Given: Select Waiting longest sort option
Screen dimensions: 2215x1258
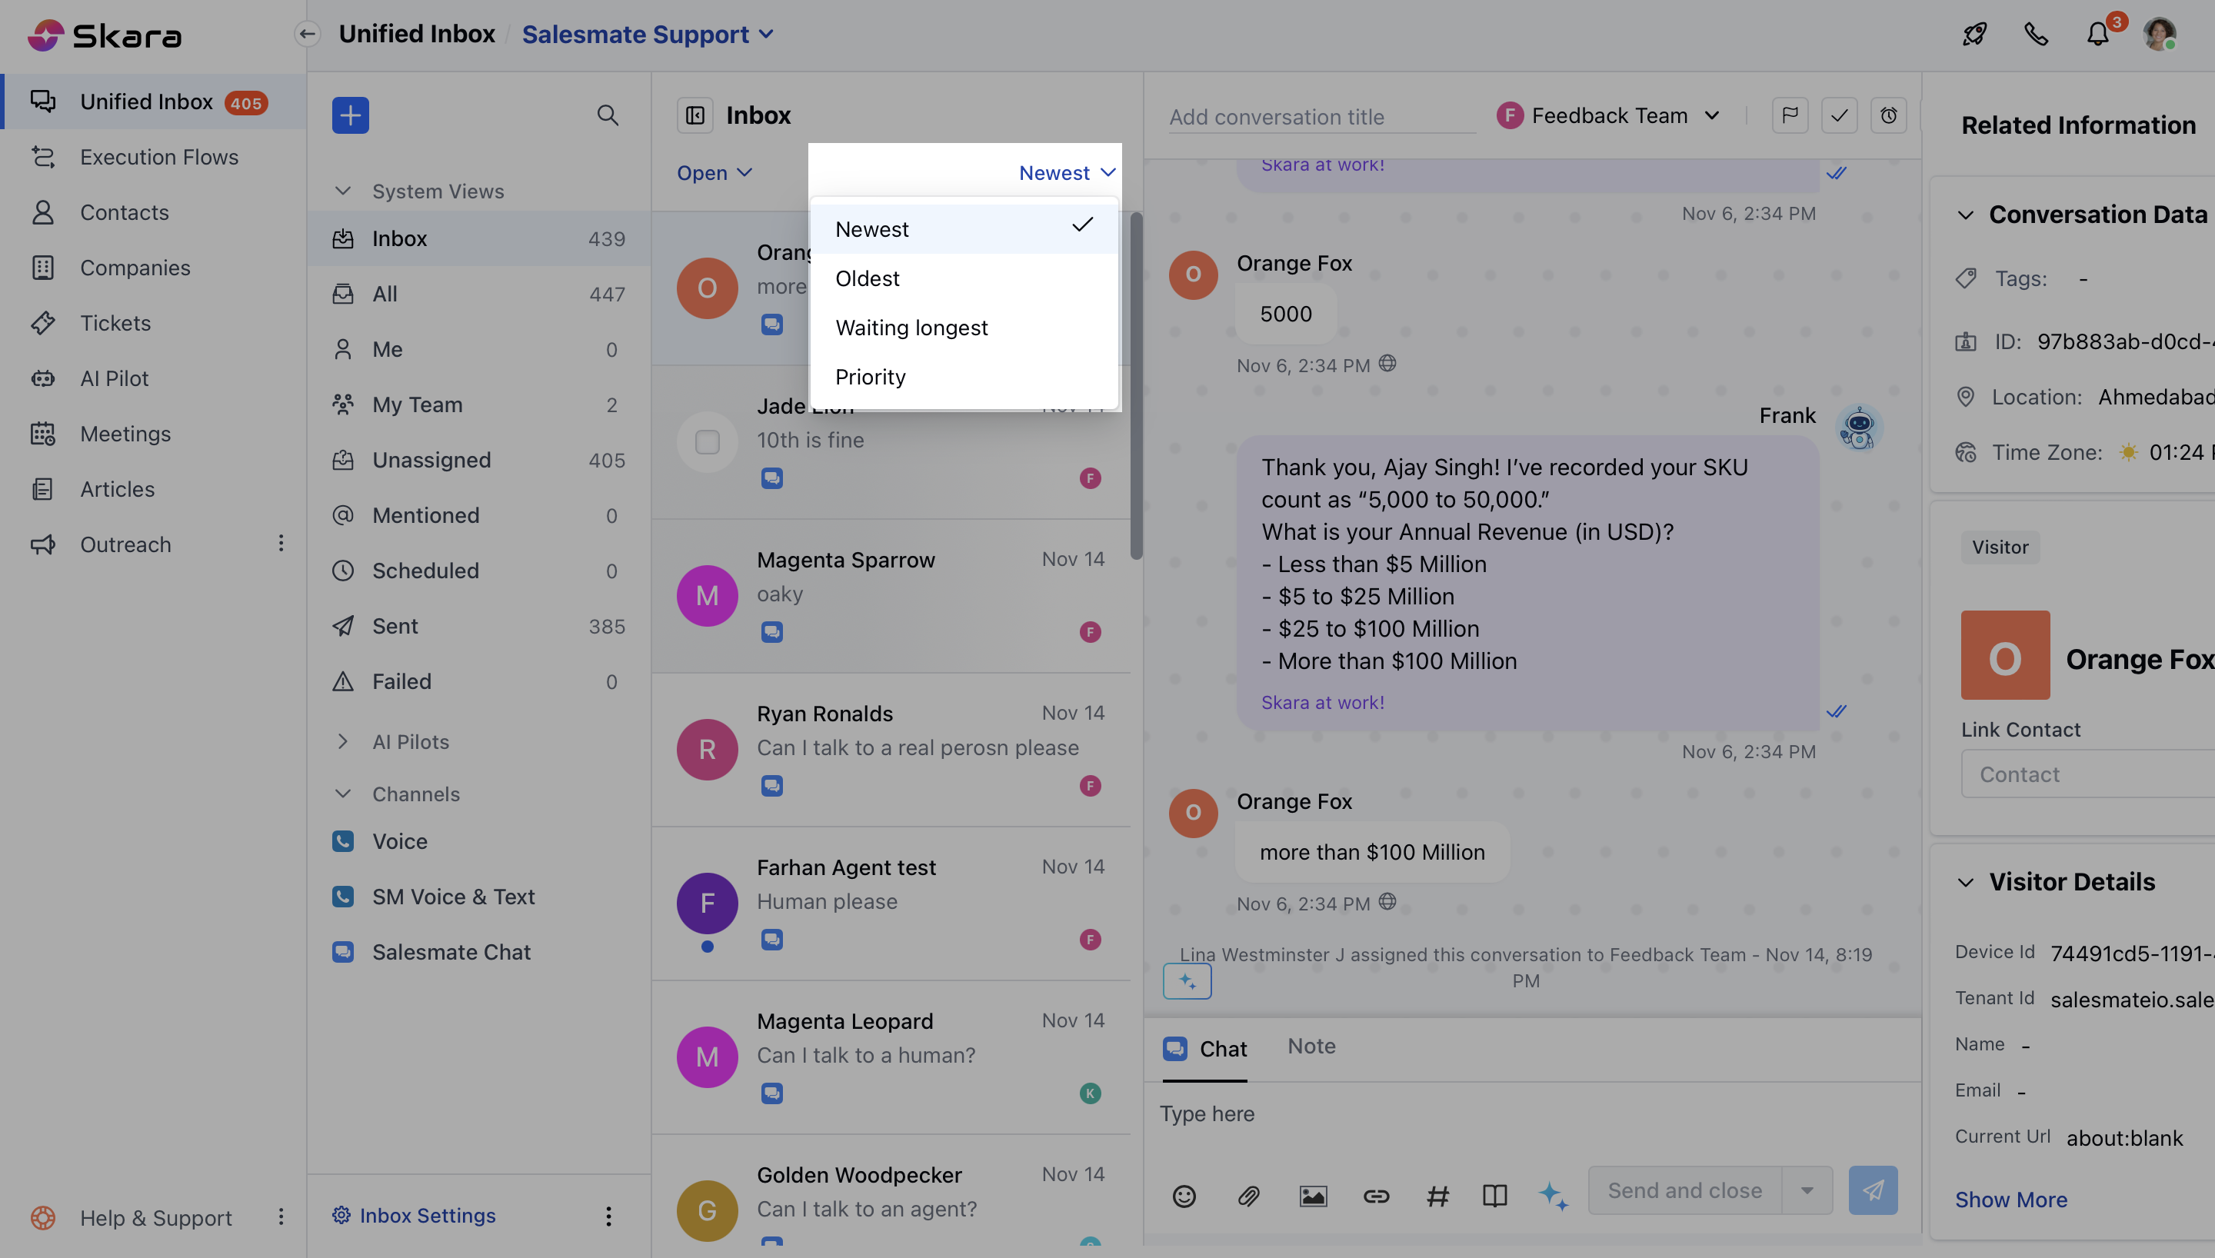Looking at the screenshot, I should (x=911, y=328).
